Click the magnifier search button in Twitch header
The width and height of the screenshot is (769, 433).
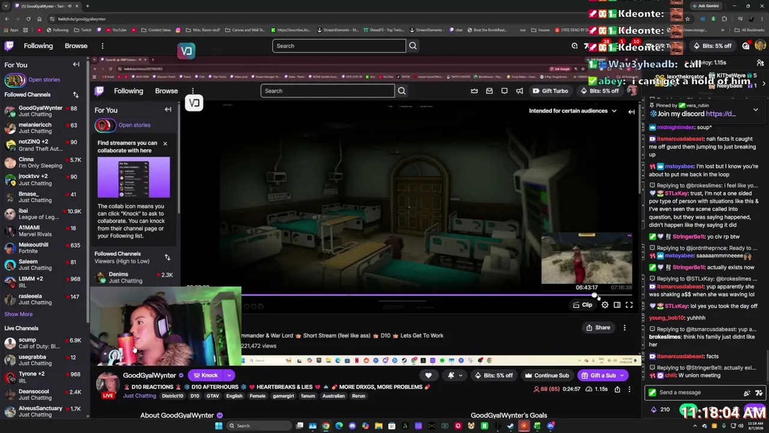pos(413,46)
